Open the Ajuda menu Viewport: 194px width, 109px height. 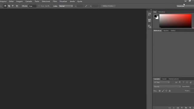(x=80, y=1)
